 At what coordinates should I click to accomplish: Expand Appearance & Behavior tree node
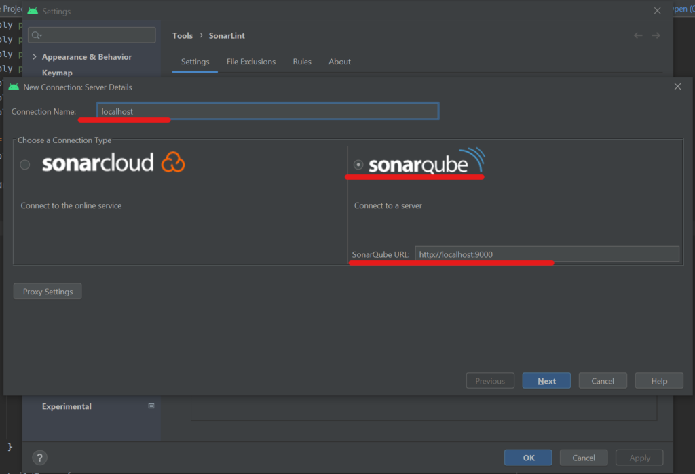[x=34, y=57]
